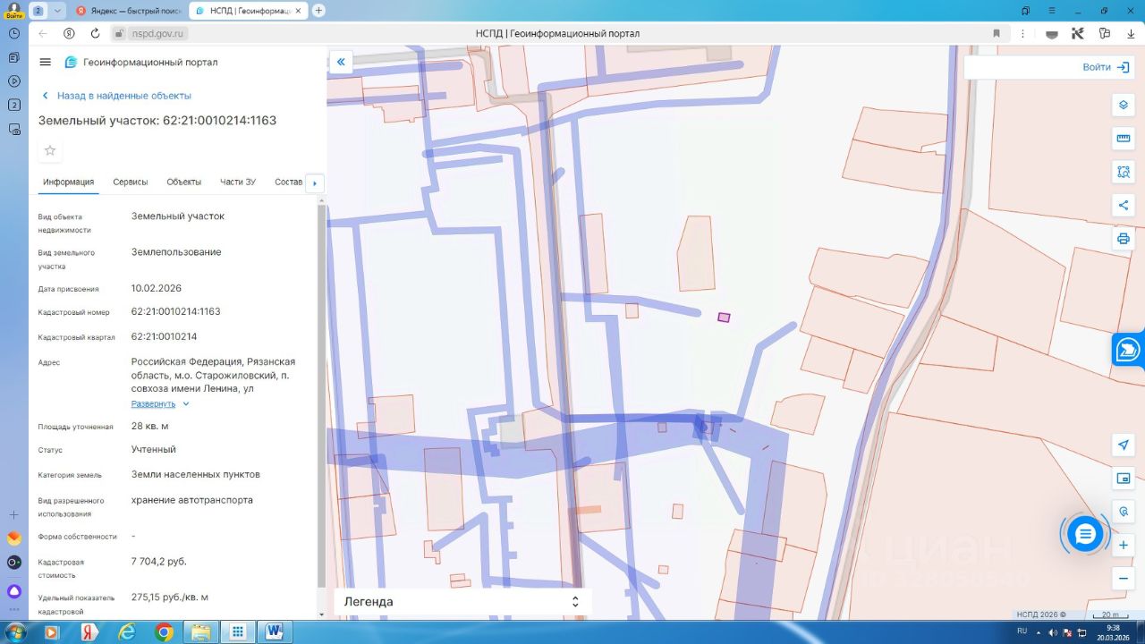Launch Google Chrome from taskbar
Image resolution: width=1145 pixels, height=644 pixels.
[164, 632]
